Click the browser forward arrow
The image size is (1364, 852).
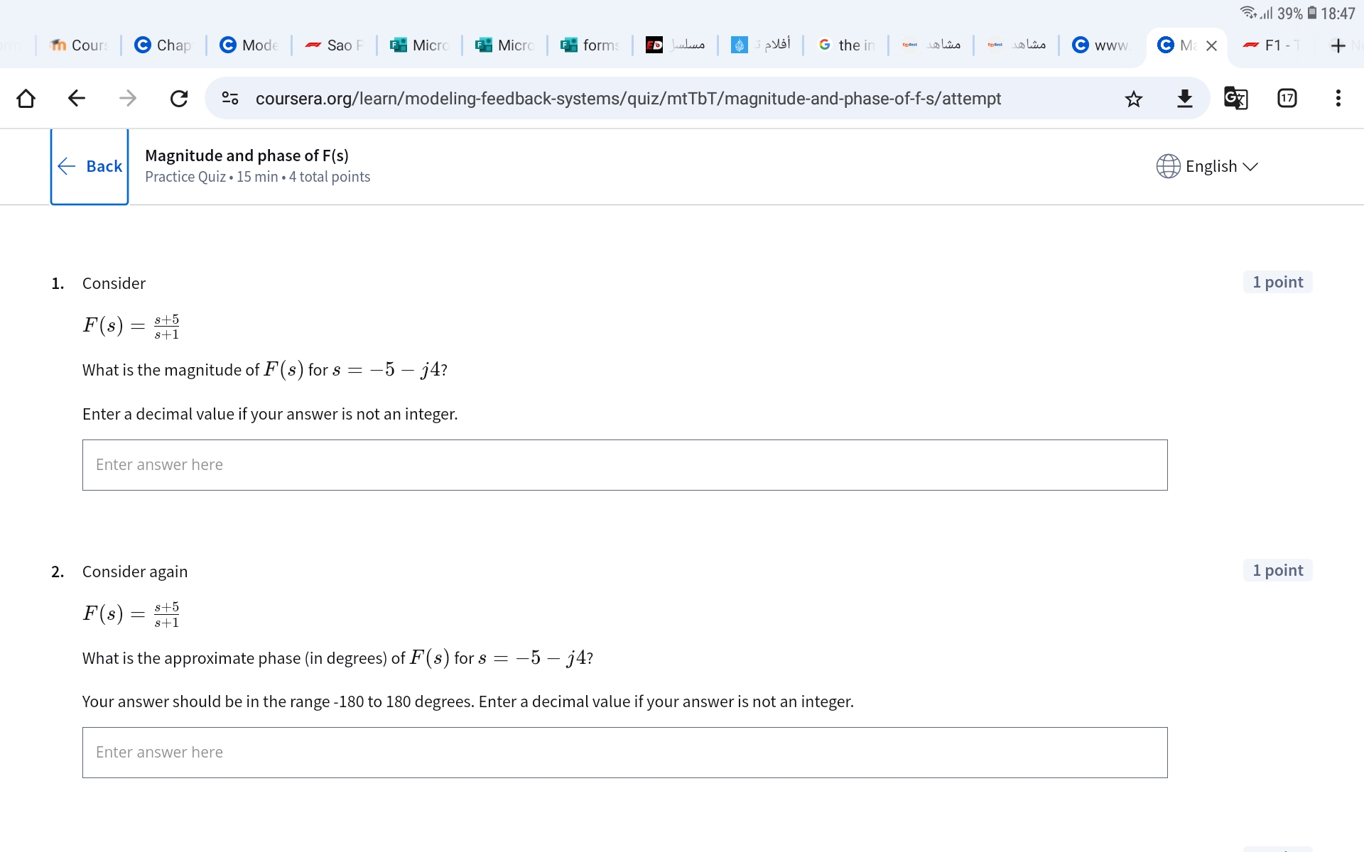[128, 98]
